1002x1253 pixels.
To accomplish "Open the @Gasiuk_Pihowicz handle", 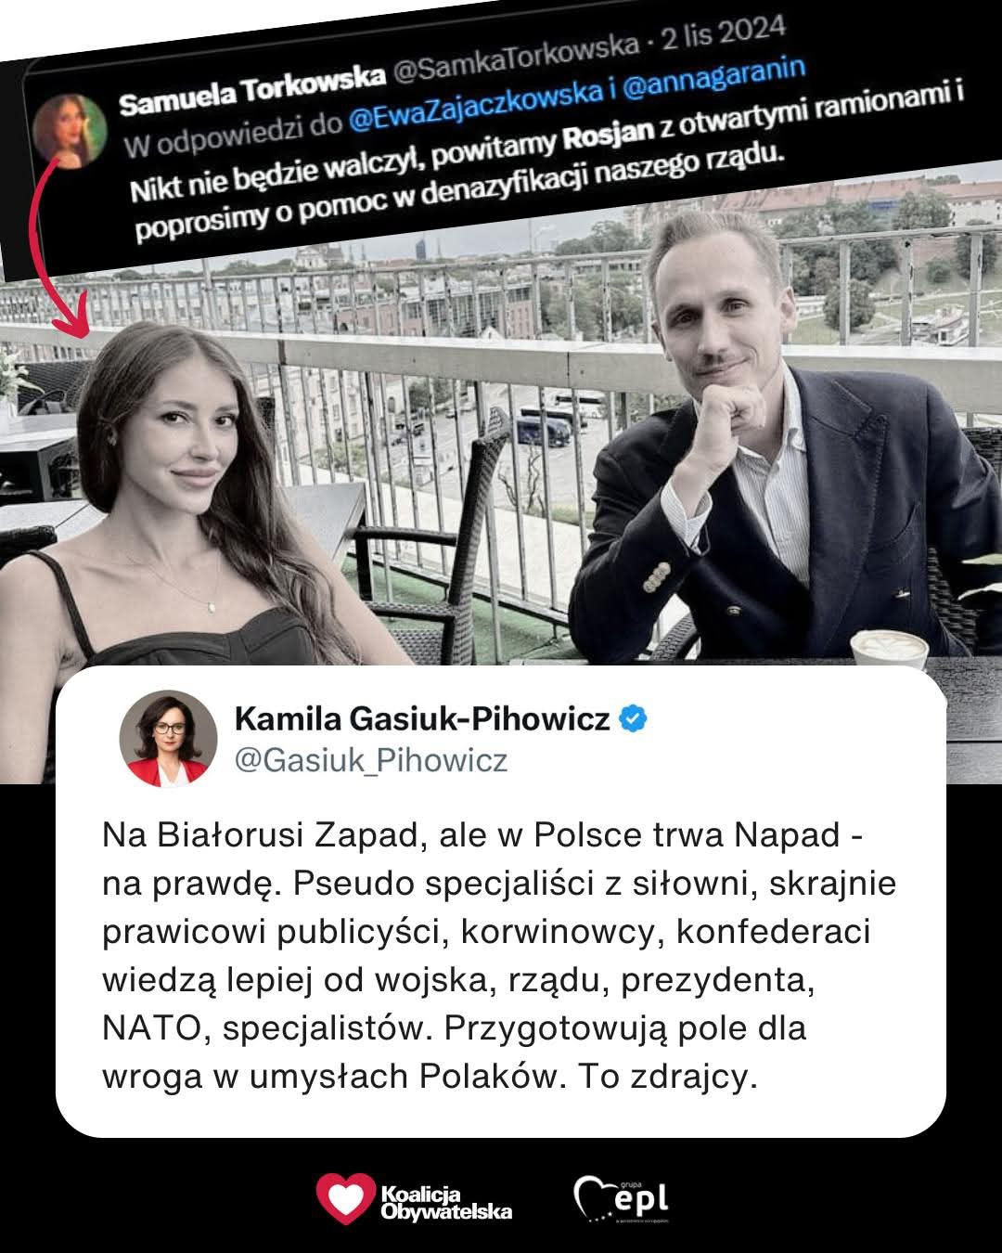I will (x=371, y=760).
